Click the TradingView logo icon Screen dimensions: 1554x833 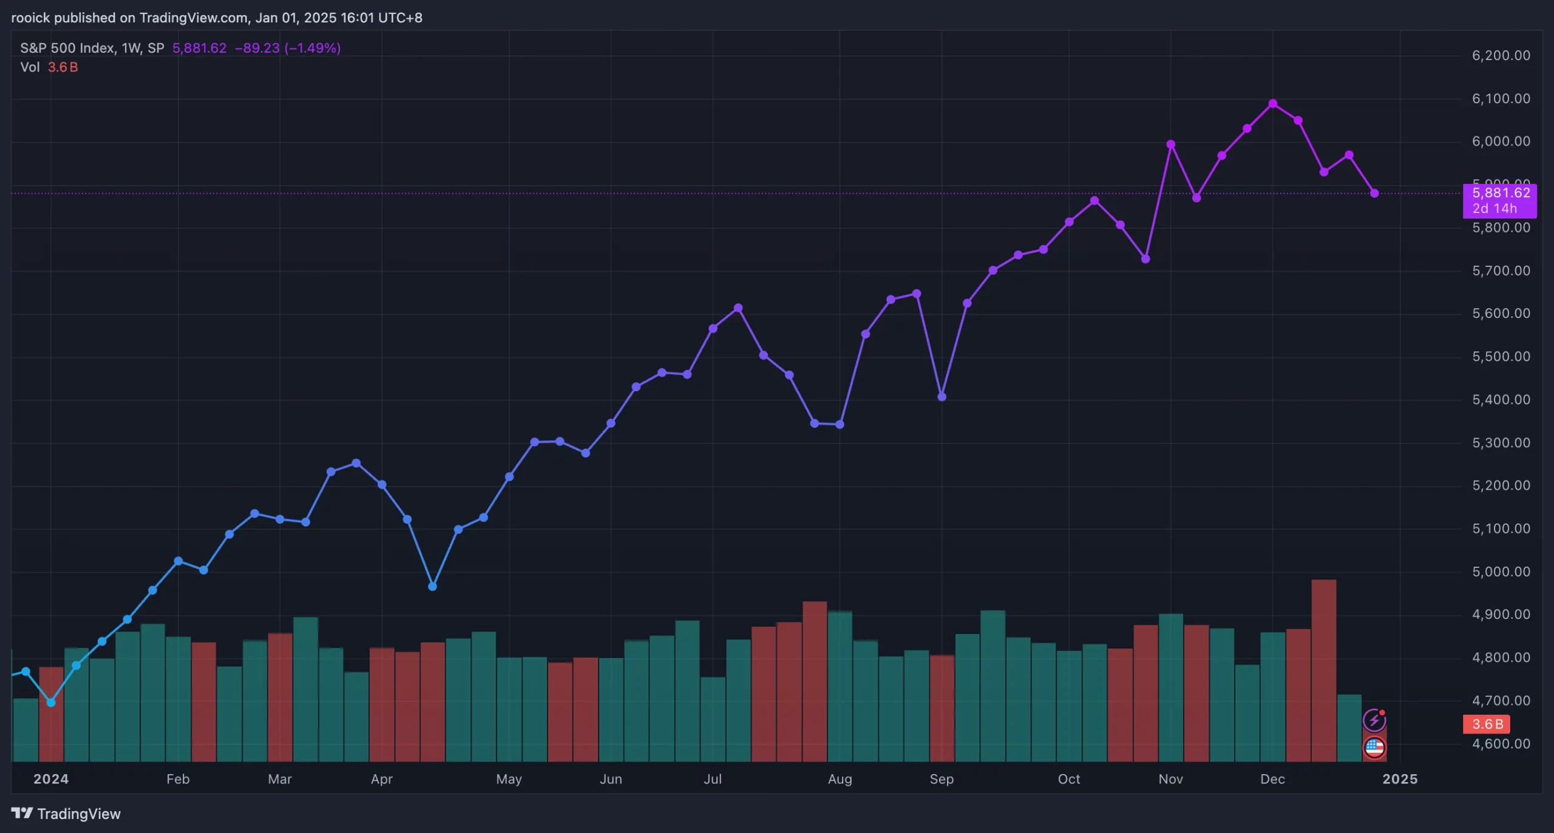pyautogui.click(x=22, y=813)
